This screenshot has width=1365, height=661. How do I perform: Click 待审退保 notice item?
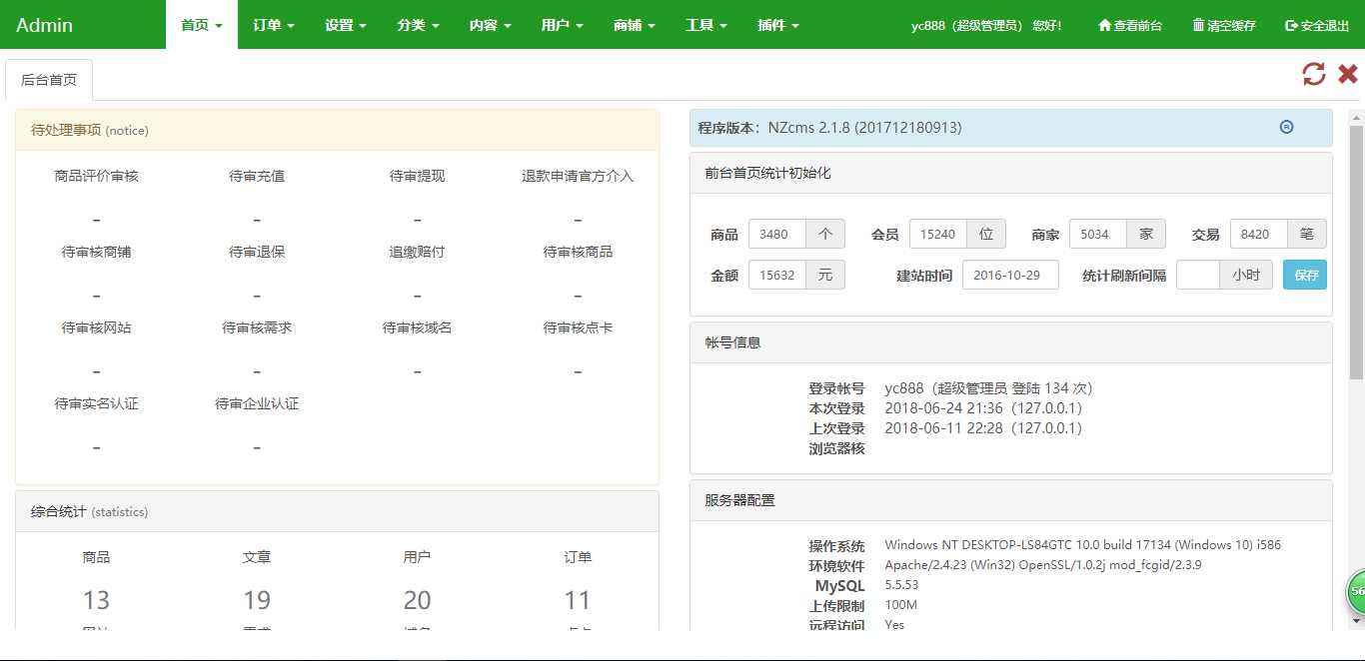pos(257,252)
